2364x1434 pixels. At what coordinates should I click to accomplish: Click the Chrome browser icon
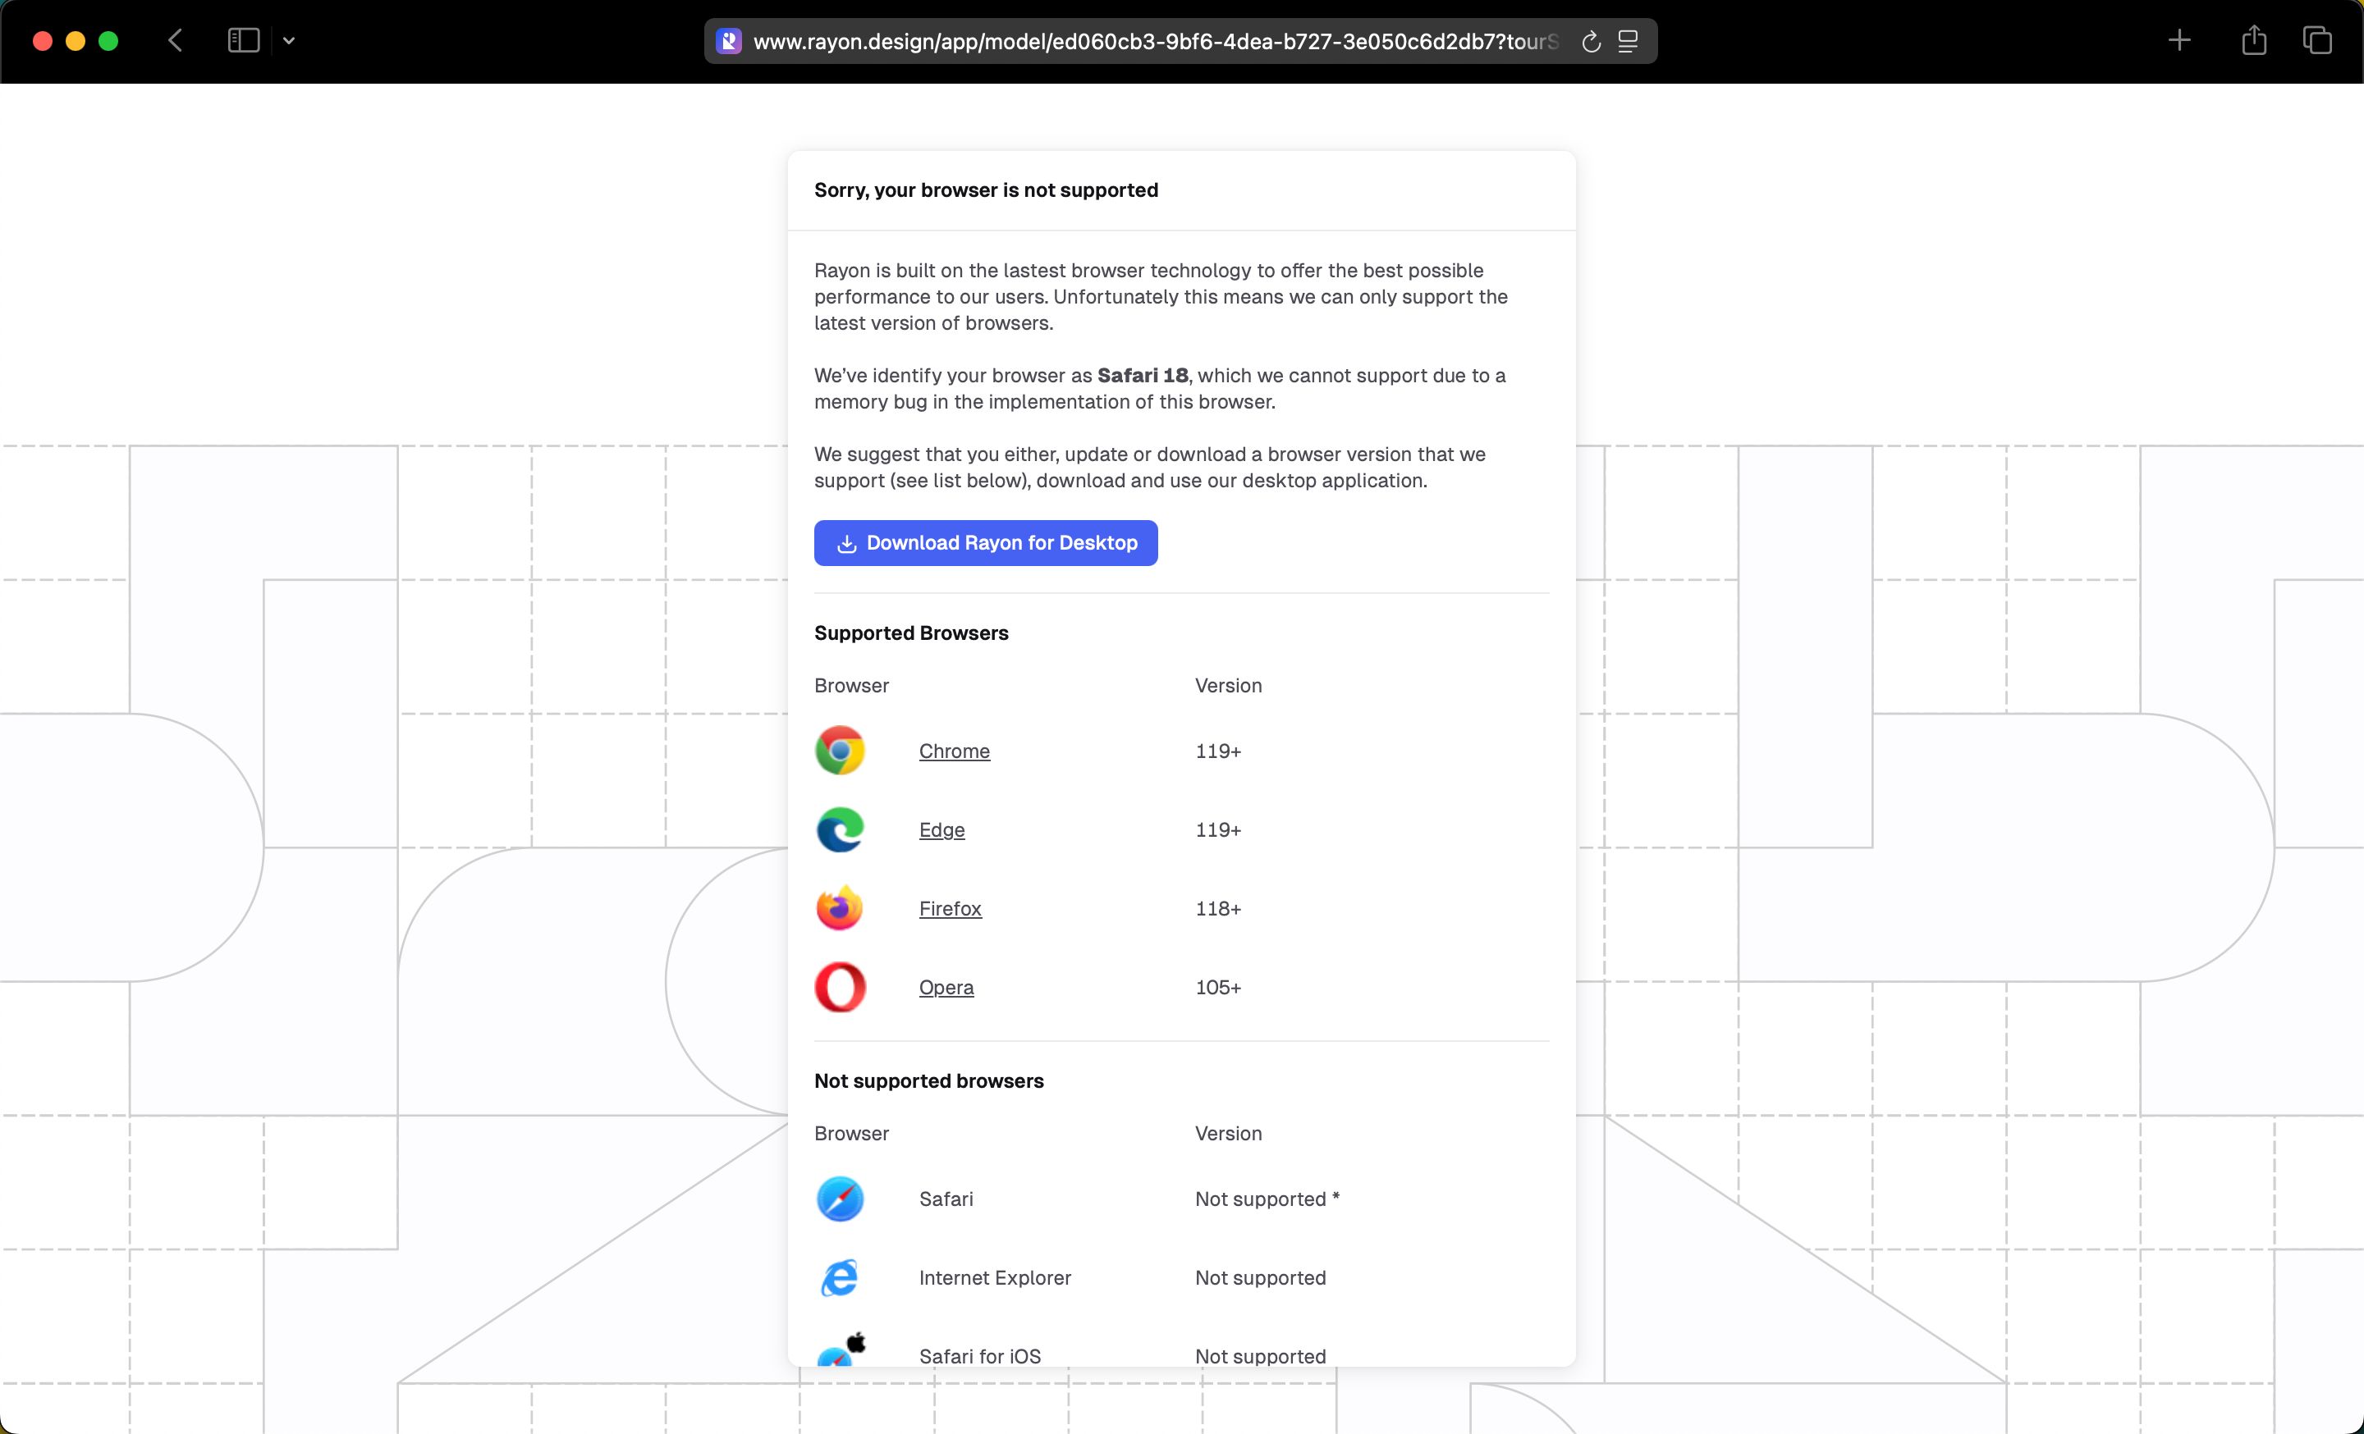839,751
